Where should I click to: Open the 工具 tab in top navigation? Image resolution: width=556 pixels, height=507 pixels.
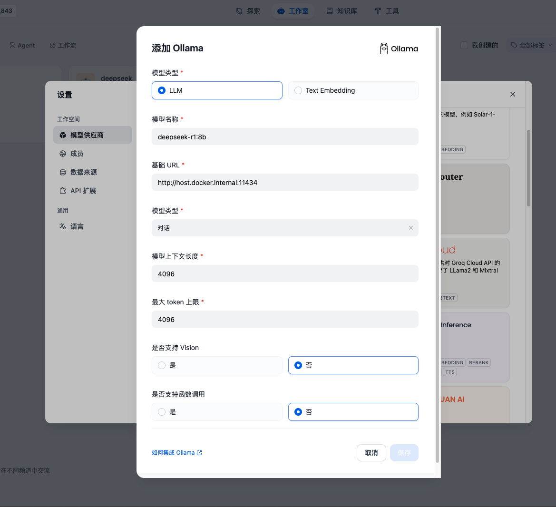click(x=387, y=11)
